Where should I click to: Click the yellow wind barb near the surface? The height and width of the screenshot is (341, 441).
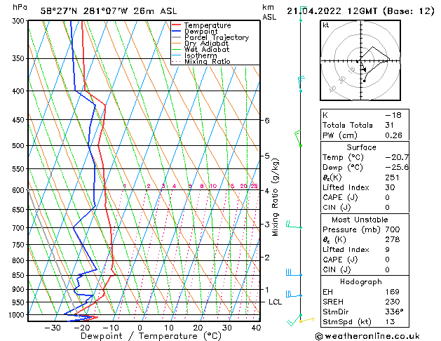point(305,321)
